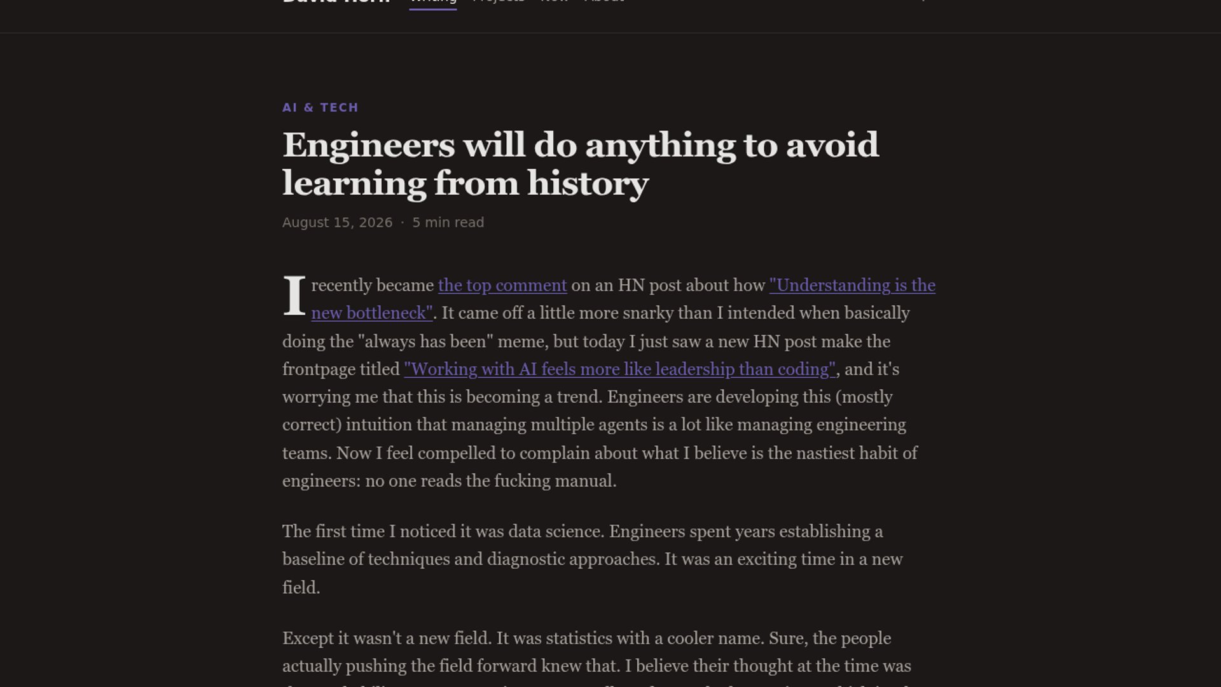Click the article title heading
Screen dimensions: 1221x687
pyautogui.click(x=581, y=164)
